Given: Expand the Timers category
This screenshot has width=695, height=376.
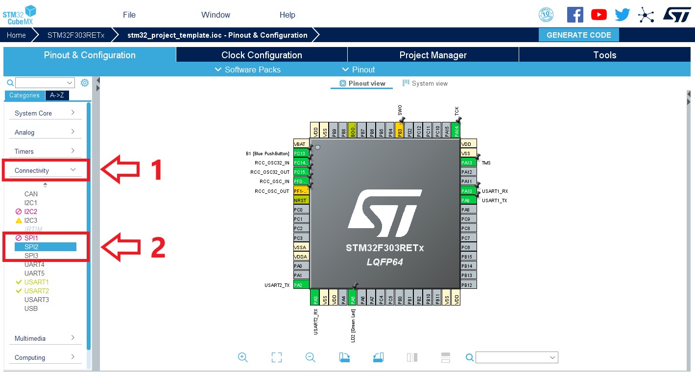Looking at the screenshot, I should coord(45,151).
